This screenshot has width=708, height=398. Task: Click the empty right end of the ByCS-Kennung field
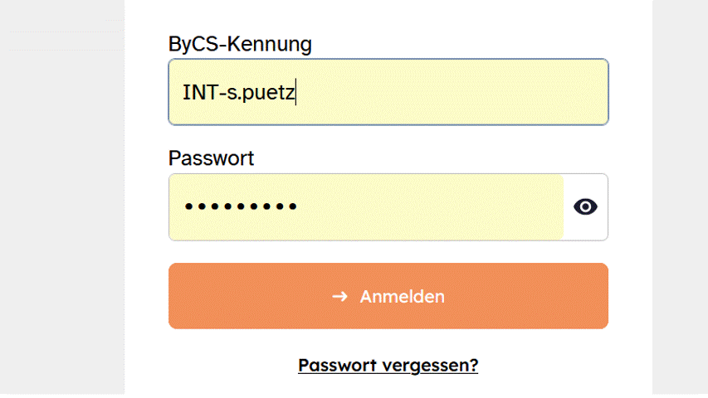(x=540, y=92)
